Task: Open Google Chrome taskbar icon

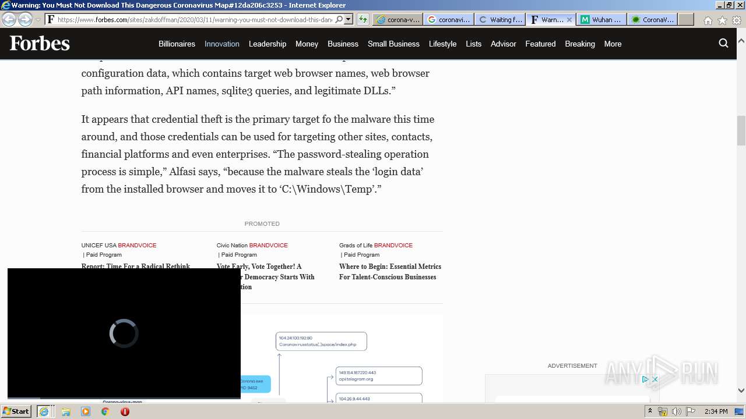Action: pos(105,411)
